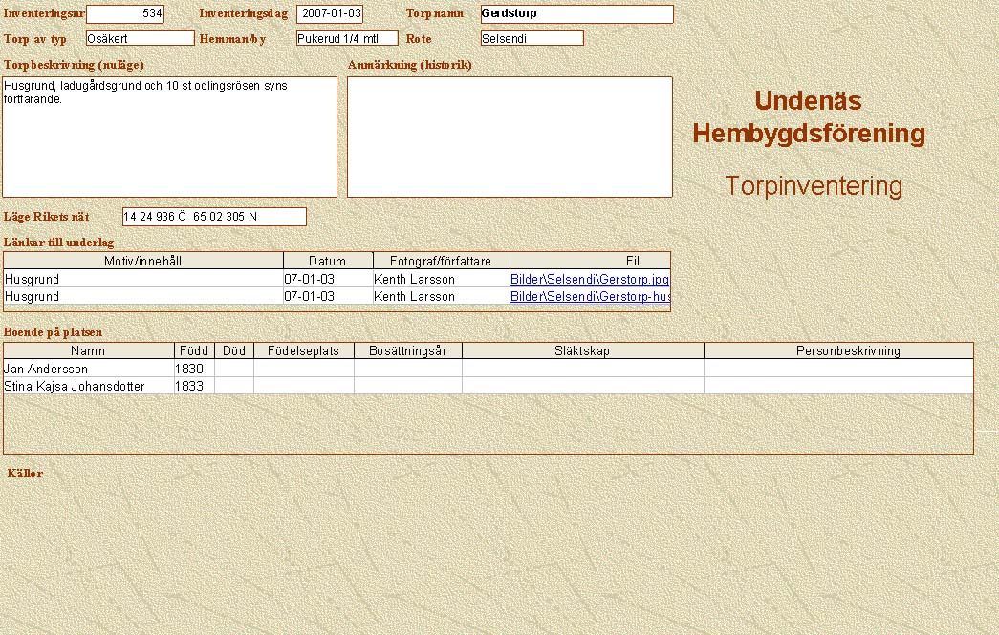Image resolution: width=999 pixels, height=635 pixels.
Task: Select the Stina Kajsa Johansdotter name cell
Action: pyautogui.click(x=88, y=386)
